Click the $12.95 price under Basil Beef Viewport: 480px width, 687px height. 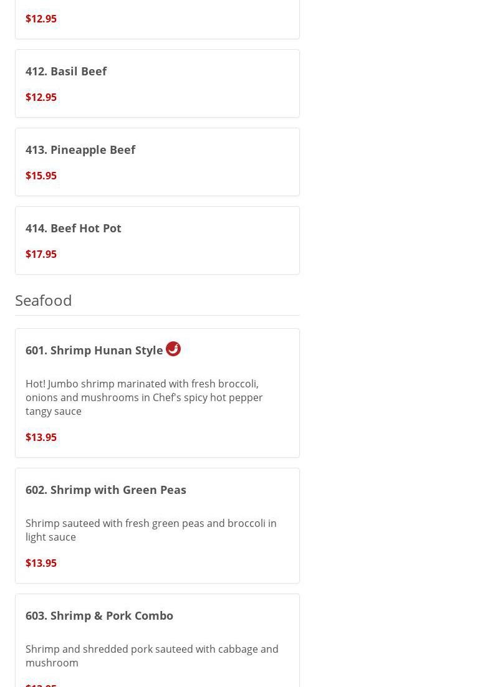coord(41,97)
